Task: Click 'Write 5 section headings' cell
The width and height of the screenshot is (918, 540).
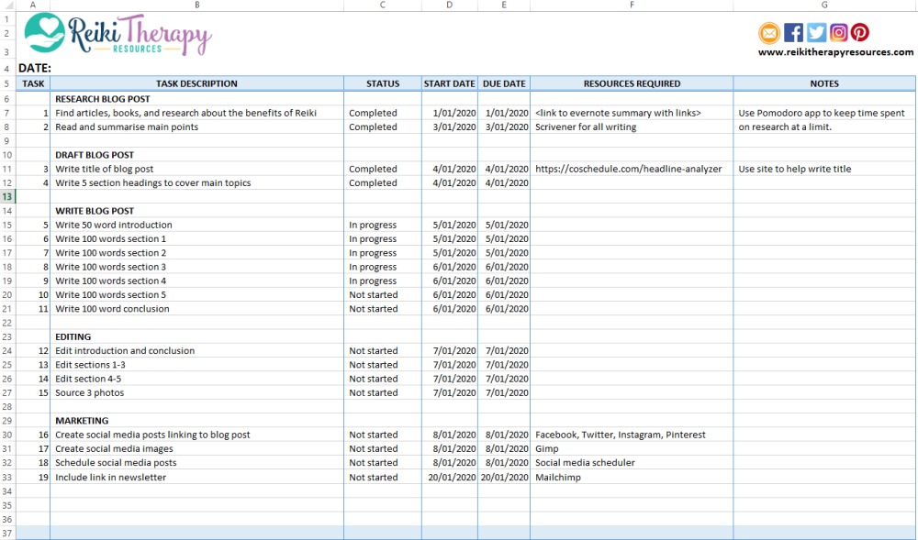Action: coord(196,183)
